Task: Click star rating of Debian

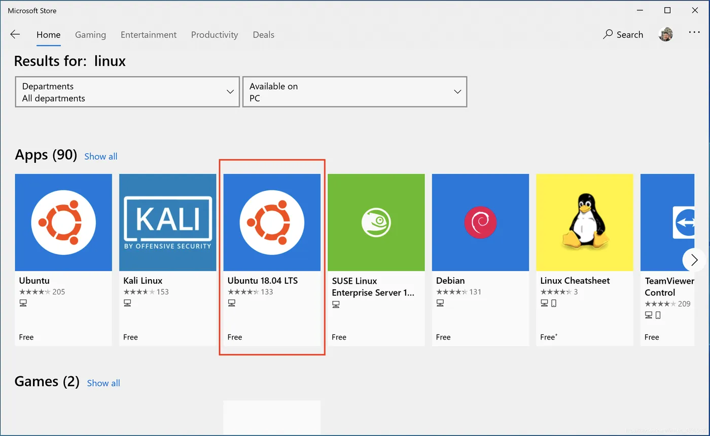Action: (x=452, y=292)
